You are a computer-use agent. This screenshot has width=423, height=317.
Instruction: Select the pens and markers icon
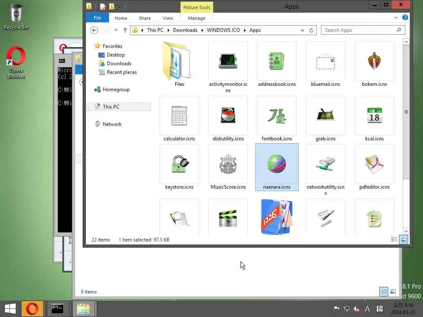pyautogui.click(x=326, y=218)
